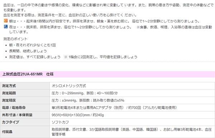Click the blue moon night icon
The height and width of the screenshot is (138, 215).
(6, 26)
